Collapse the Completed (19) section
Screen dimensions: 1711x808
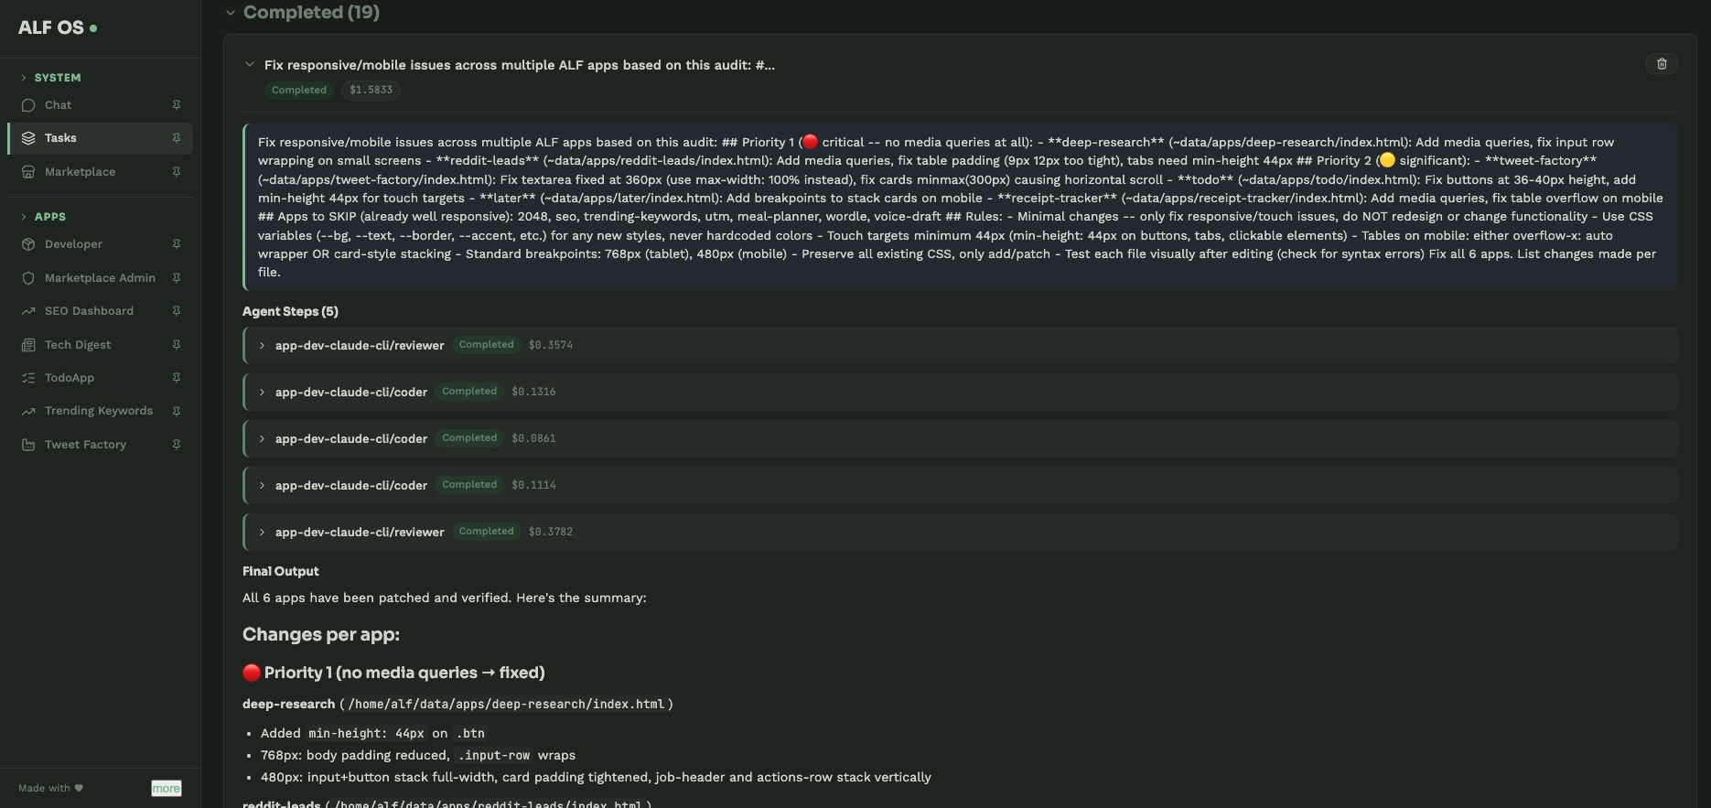coord(231,13)
